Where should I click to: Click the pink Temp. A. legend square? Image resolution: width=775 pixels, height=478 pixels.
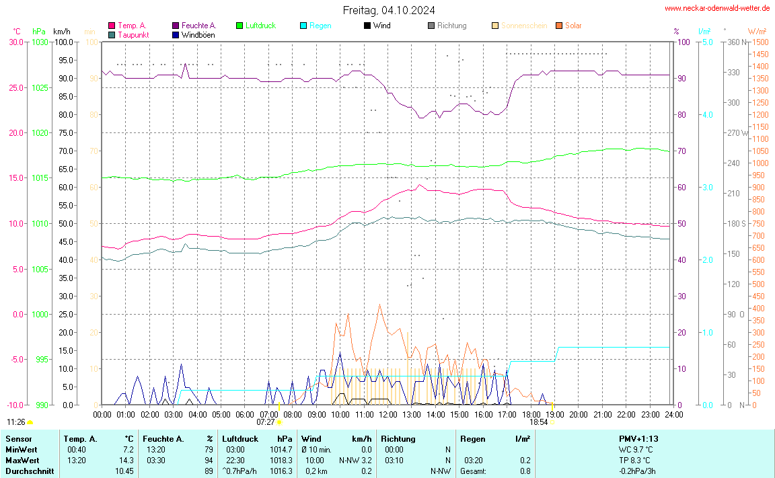[x=112, y=26]
